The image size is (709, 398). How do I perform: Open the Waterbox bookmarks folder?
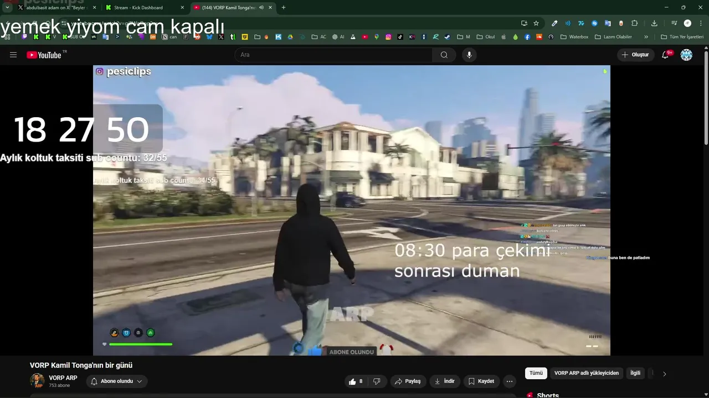click(x=574, y=37)
